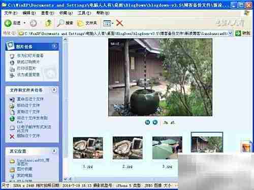
Task: Open the Search (搜索) toolbar button
Action: [x=65, y=23]
